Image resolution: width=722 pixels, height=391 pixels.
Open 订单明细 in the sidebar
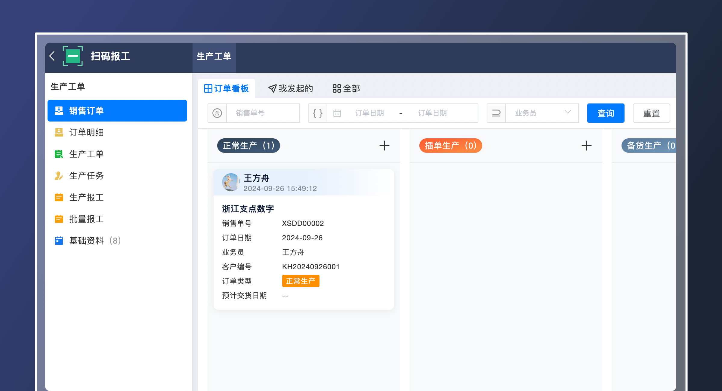pos(86,132)
